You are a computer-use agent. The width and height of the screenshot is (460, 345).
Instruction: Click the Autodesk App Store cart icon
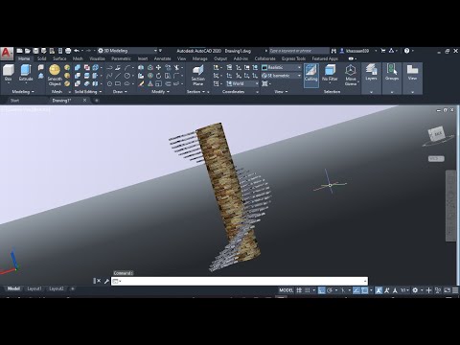coord(383,51)
